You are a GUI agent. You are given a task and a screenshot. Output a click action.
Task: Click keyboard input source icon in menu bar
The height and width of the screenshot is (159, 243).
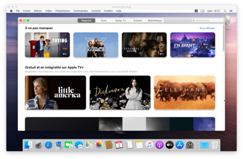pos(196,11)
